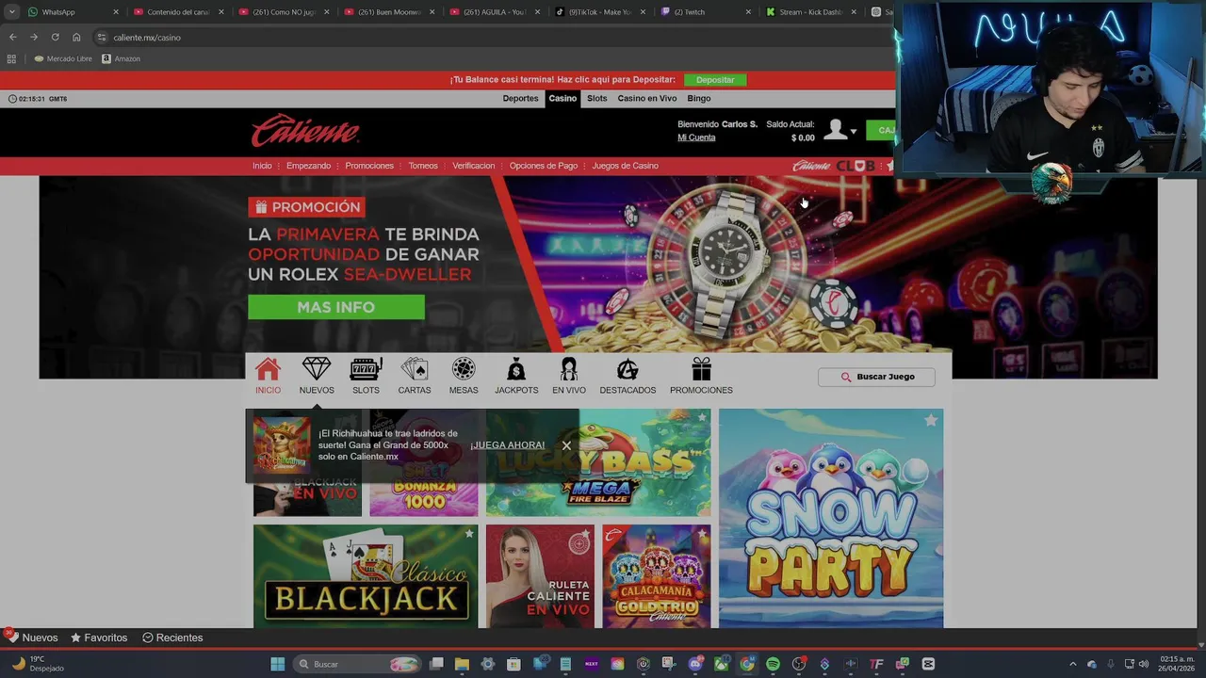Open the Mi Cuenta link
The width and height of the screenshot is (1206, 678).
[x=696, y=137]
